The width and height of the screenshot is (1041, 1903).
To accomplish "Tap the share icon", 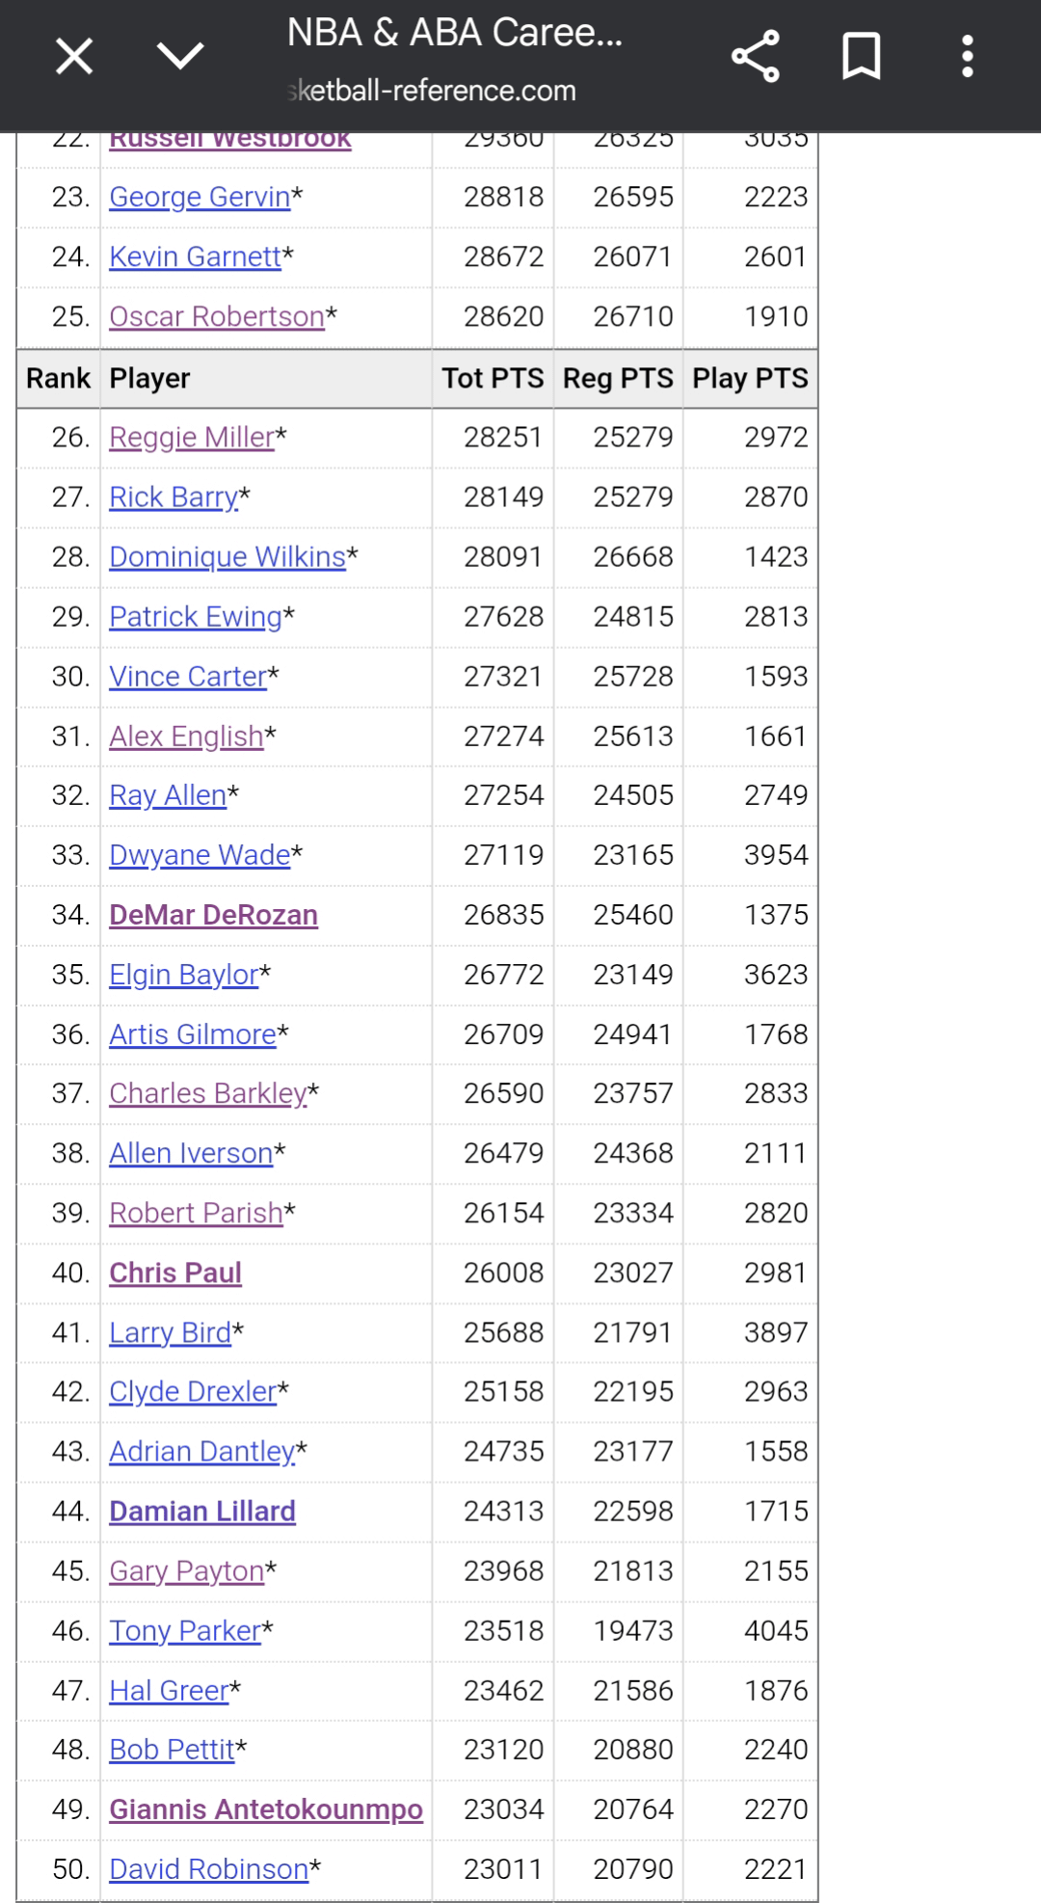I will pyautogui.click(x=756, y=56).
